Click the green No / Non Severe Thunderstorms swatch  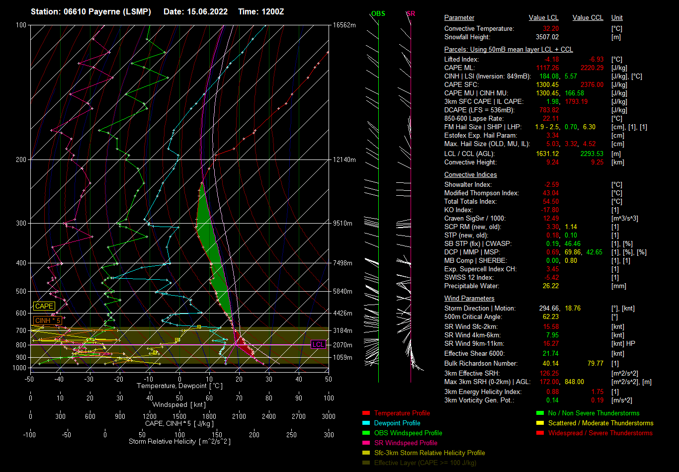(x=540, y=413)
